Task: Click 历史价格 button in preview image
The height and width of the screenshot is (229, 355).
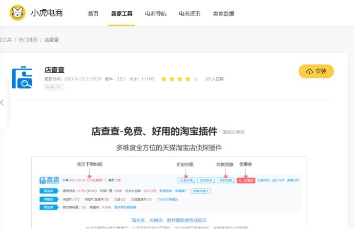Action: click(186, 180)
